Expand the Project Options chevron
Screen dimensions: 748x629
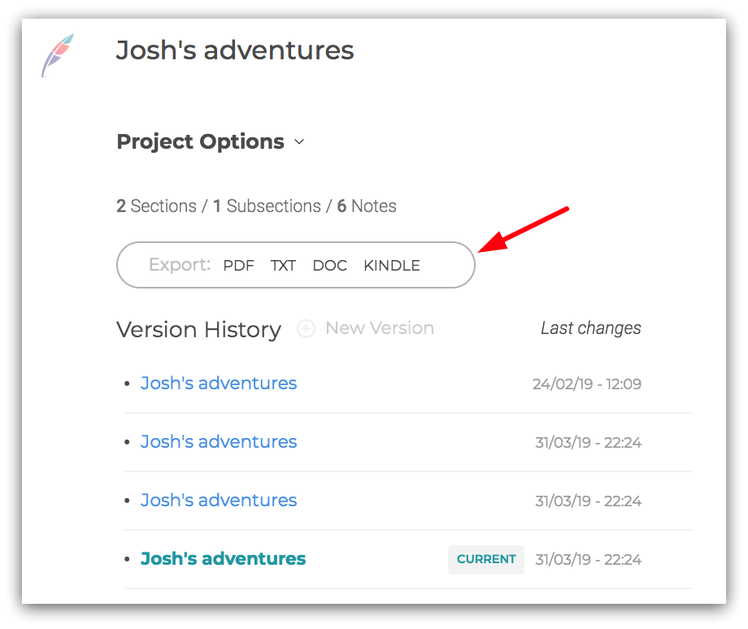pos(299,141)
